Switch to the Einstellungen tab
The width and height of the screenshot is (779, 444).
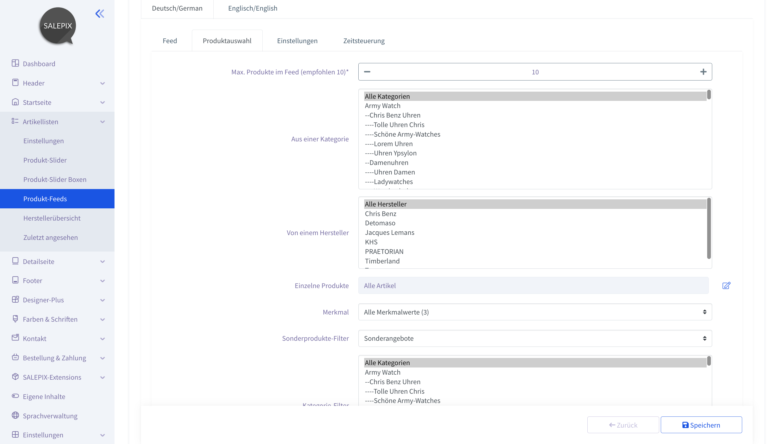(x=297, y=41)
